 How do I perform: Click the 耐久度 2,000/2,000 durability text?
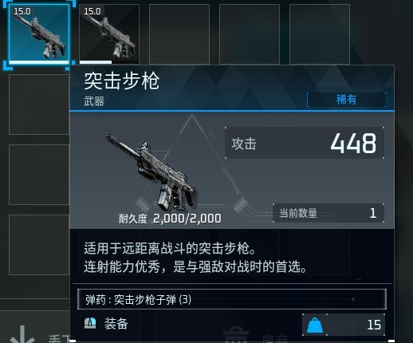click(170, 219)
